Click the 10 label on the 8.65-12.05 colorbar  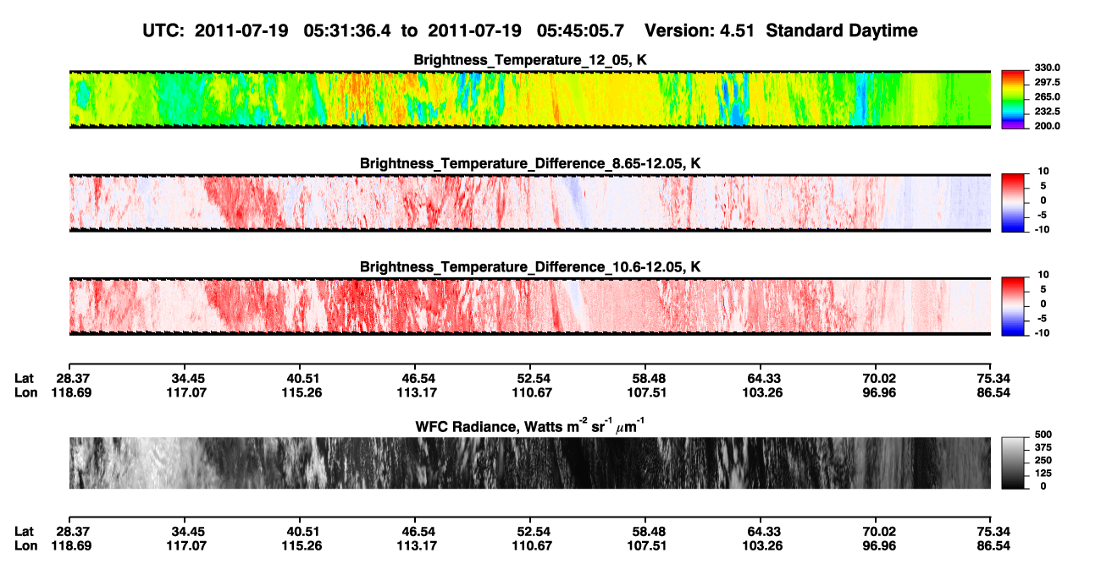(1043, 172)
